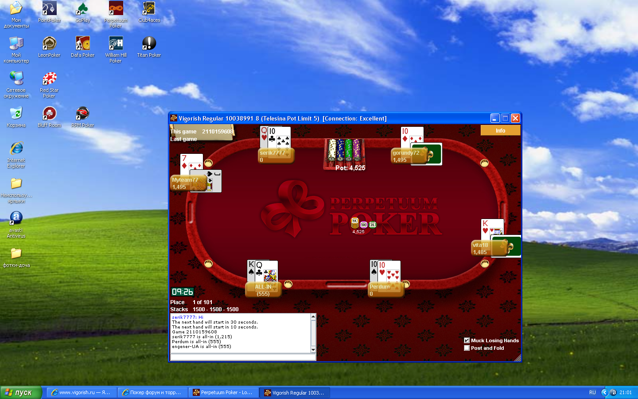Viewport: 638px width, 399px height.
Task: Launch the Dafa Poker shortcut
Action: click(x=82, y=47)
